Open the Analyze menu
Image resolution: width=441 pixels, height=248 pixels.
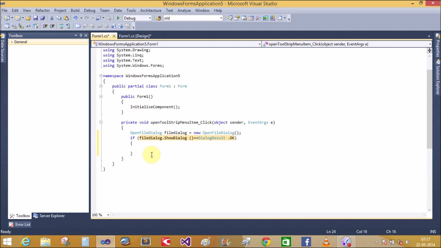[x=184, y=10]
